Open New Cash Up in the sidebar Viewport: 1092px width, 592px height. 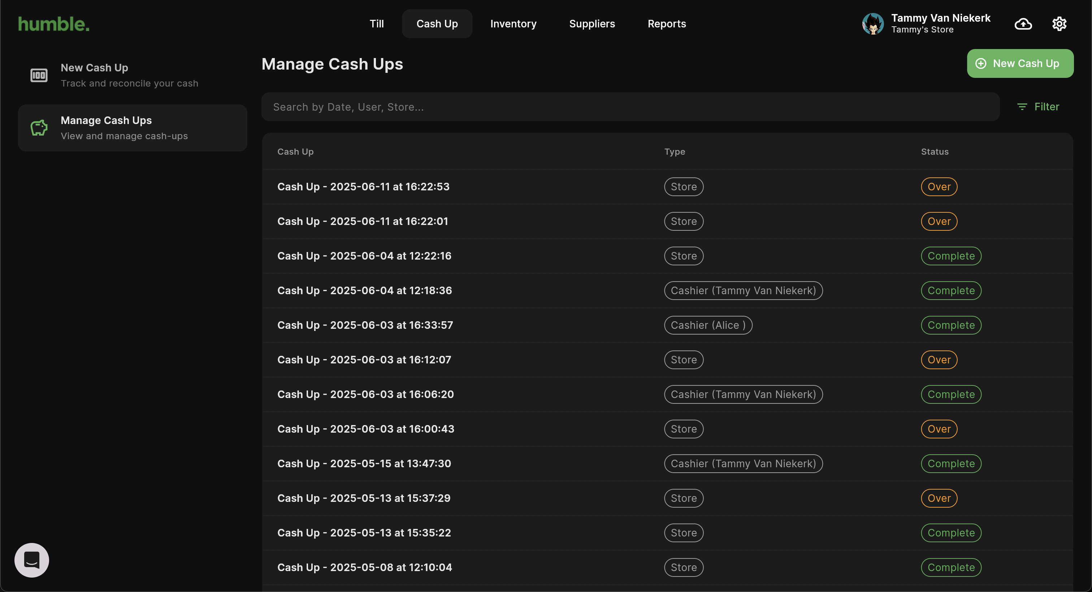point(132,75)
